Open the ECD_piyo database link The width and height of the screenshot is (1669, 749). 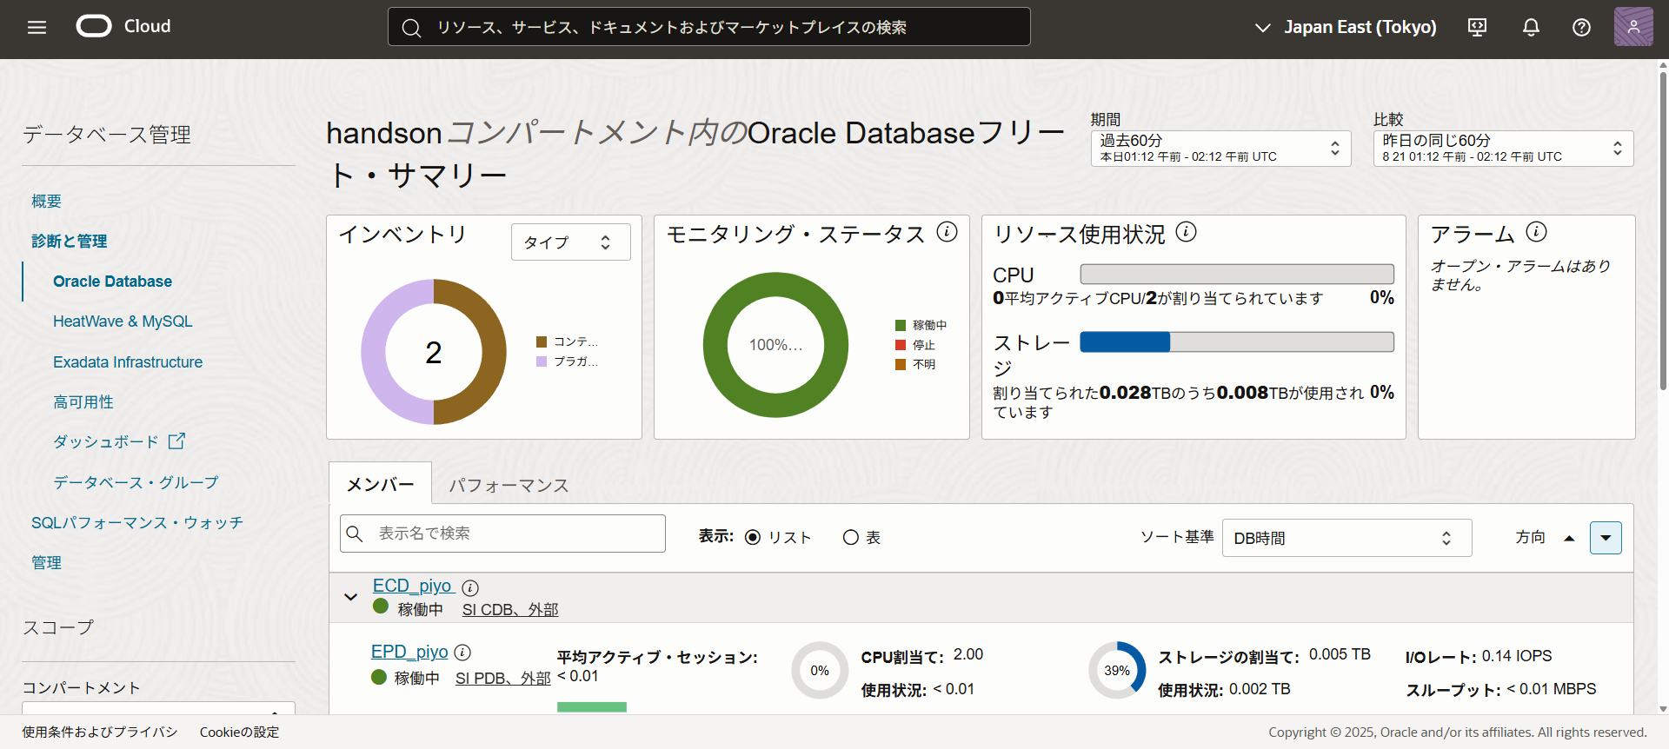[412, 586]
